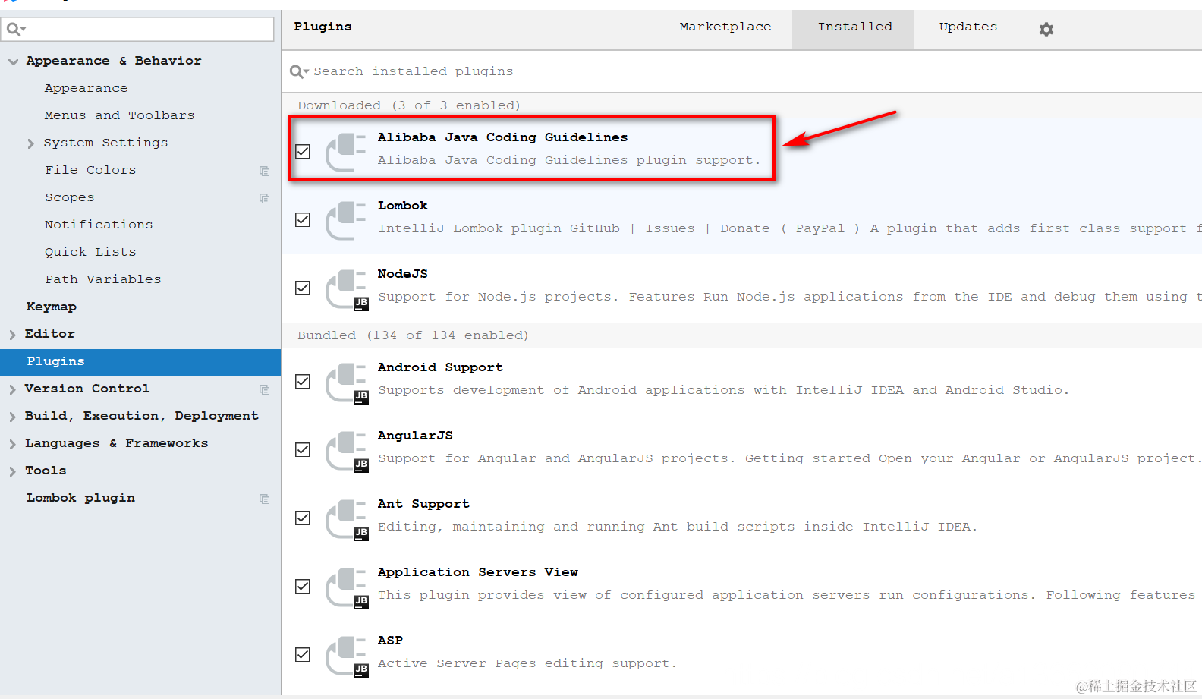Select the Plugins settings page
Screen dimensions: 1202x699
[x=140, y=362]
